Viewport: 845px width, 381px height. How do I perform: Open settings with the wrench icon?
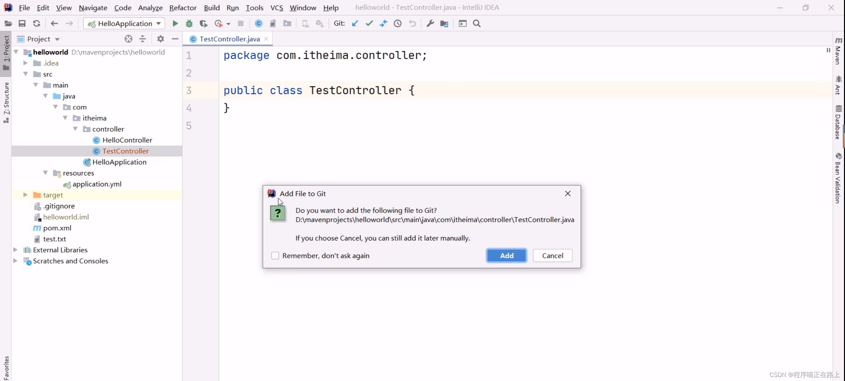tap(430, 24)
